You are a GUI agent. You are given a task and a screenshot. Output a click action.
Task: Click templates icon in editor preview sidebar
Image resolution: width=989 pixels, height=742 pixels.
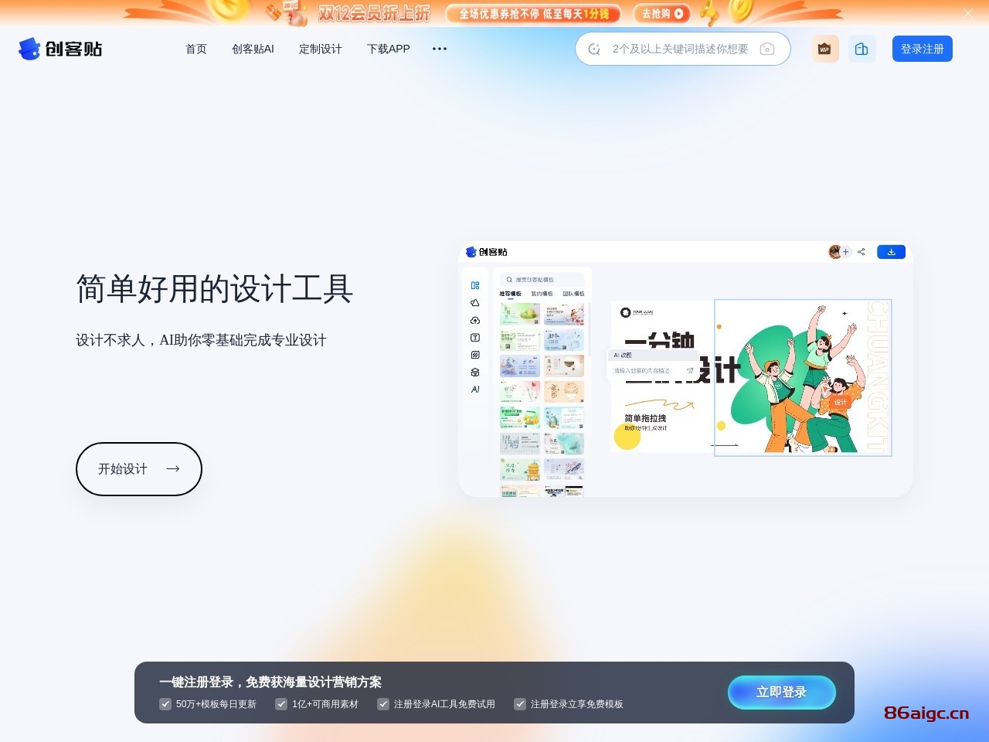(x=475, y=285)
